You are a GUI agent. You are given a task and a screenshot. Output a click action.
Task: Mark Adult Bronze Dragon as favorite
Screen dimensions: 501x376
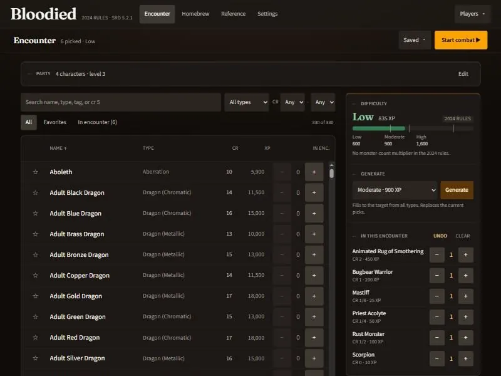pos(36,255)
